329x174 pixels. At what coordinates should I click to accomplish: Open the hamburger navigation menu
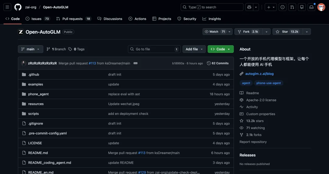point(8,7)
